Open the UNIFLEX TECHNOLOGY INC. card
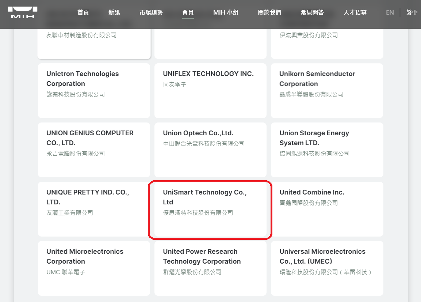The height and width of the screenshot is (302, 421). [210, 91]
